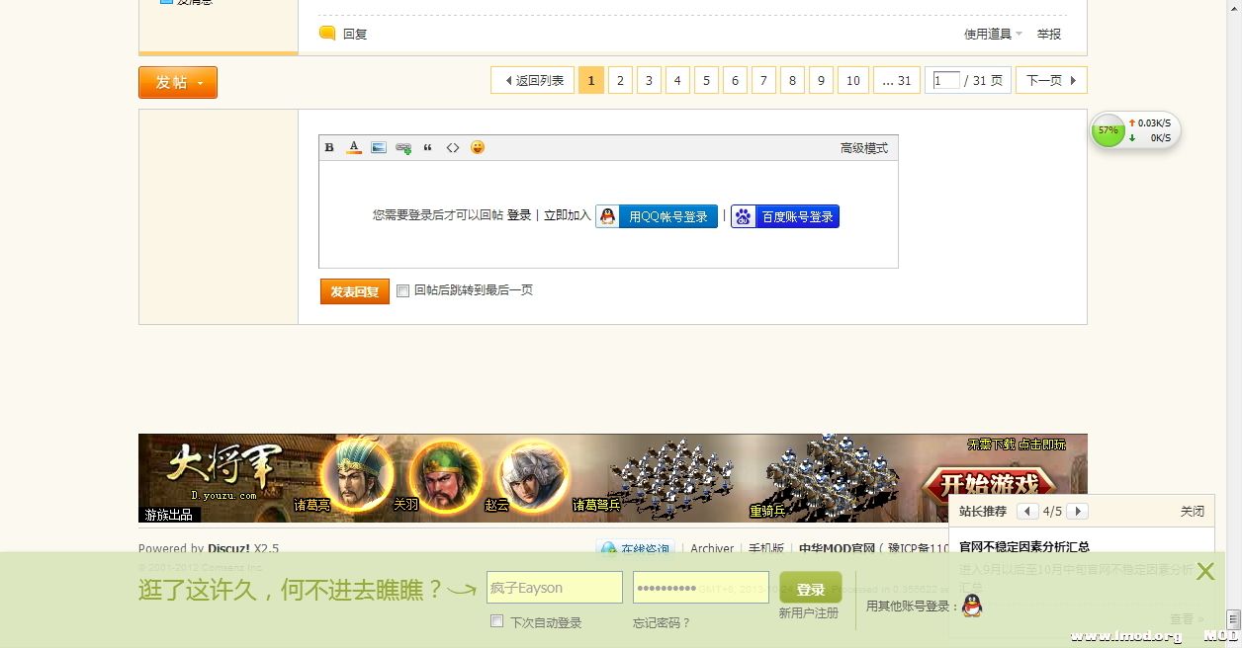Open the font color tool in the editor
Image resolution: width=1242 pixels, height=648 pixels.
click(353, 146)
